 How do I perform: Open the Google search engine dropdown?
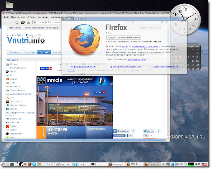(134, 22)
